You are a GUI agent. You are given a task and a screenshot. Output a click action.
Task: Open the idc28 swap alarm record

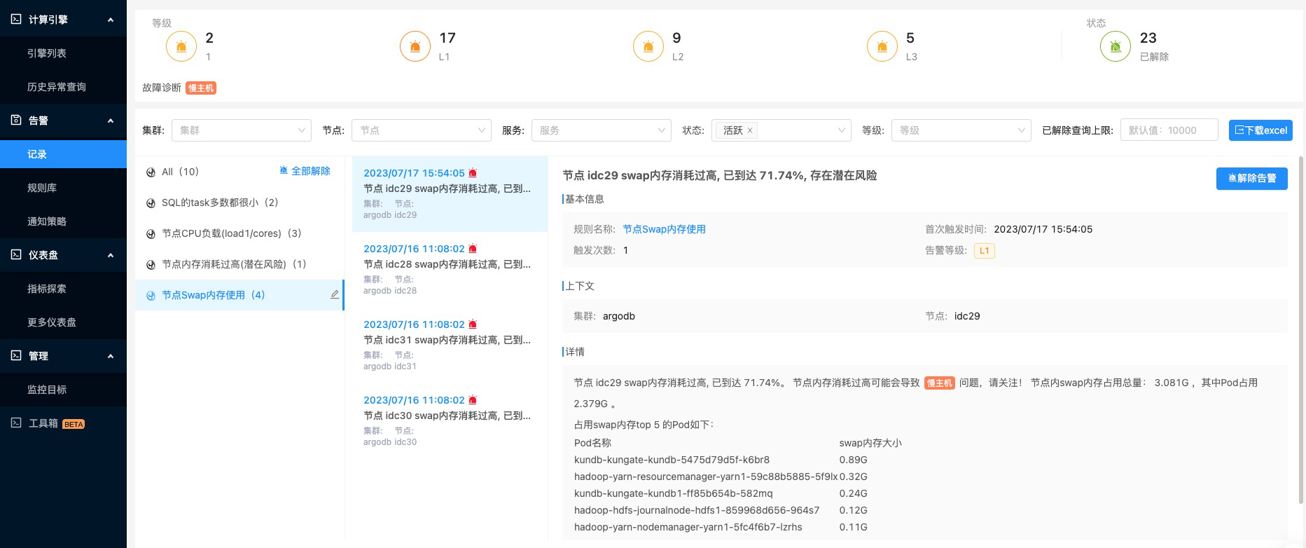450,269
